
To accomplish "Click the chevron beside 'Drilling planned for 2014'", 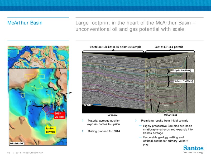I will (83, 131).
